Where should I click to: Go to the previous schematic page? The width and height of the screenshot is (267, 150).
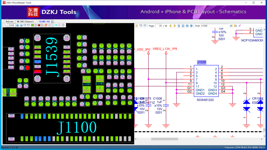coord(170,26)
